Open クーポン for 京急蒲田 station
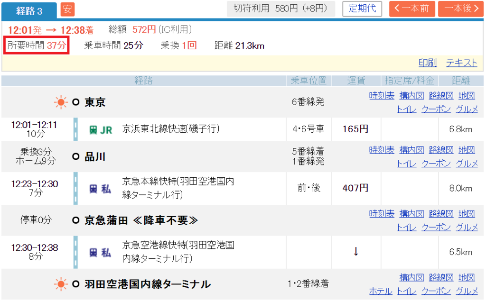The image size is (486, 301). [436, 228]
